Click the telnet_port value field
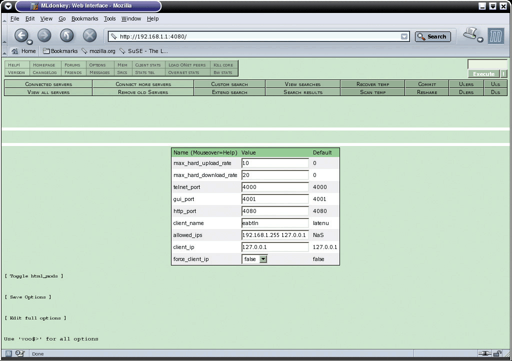Image resolution: width=512 pixels, height=361 pixels. point(275,187)
